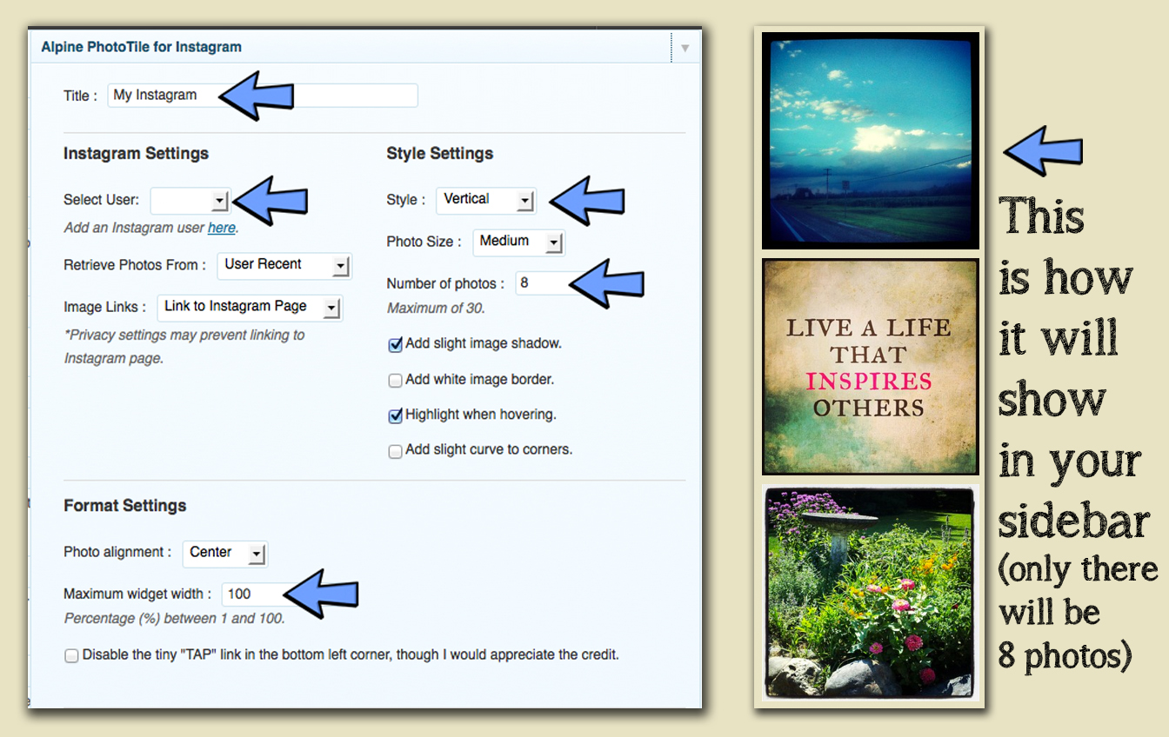Click the 'Percentage (%) between 1 and 100.' note
This screenshot has height=737, width=1169.
click(175, 619)
